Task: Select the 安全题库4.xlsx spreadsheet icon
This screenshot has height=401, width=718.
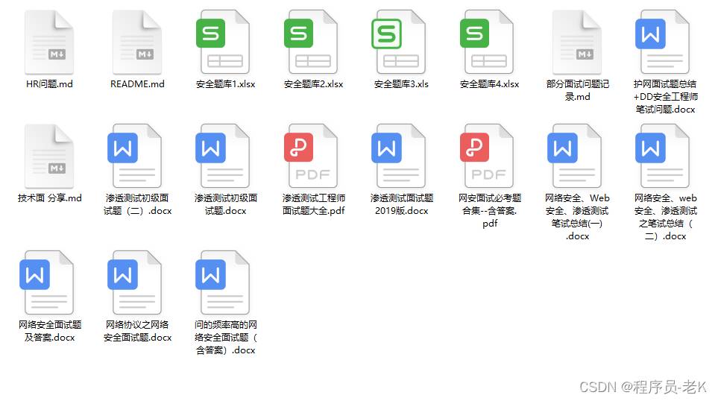Action: [487, 42]
